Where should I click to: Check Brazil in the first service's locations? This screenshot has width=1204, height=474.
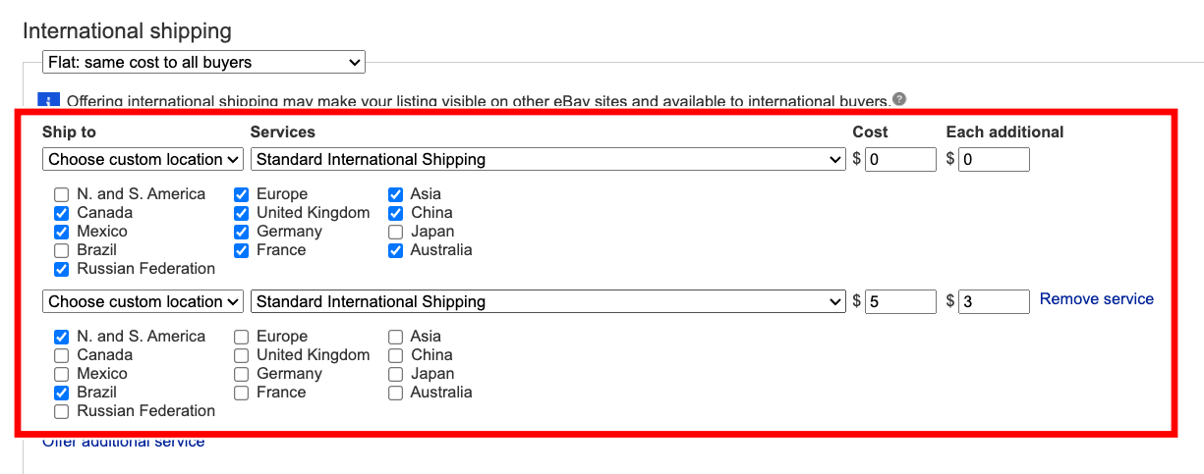(61, 250)
